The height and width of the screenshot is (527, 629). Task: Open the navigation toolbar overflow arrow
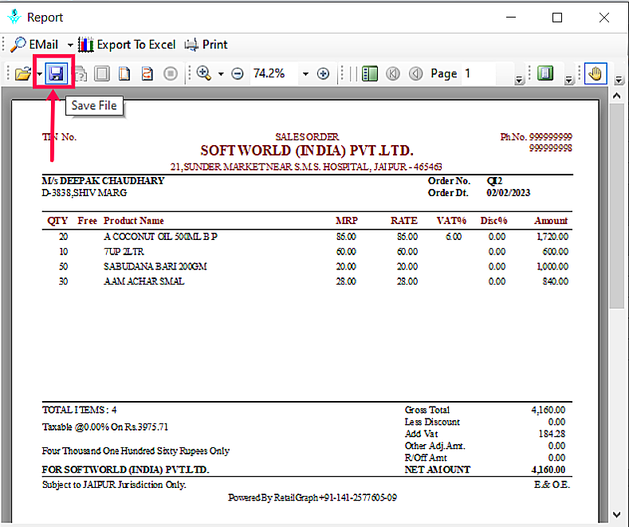519,80
